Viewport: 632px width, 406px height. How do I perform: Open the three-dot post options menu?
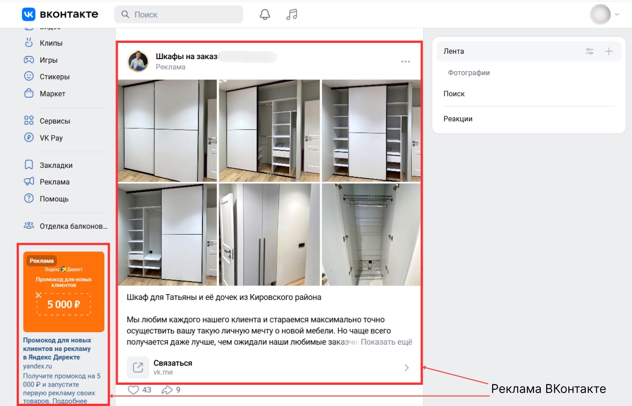click(x=405, y=62)
